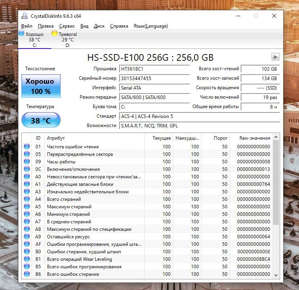Screen dimensions: 299x290
Task: Click status icon of attribute A3 row
Action: pos(27,191)
